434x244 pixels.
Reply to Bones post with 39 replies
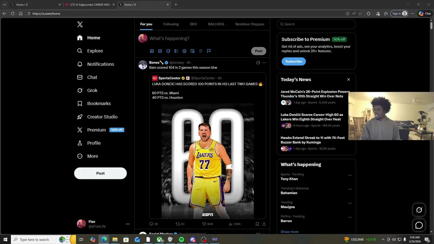154,224
